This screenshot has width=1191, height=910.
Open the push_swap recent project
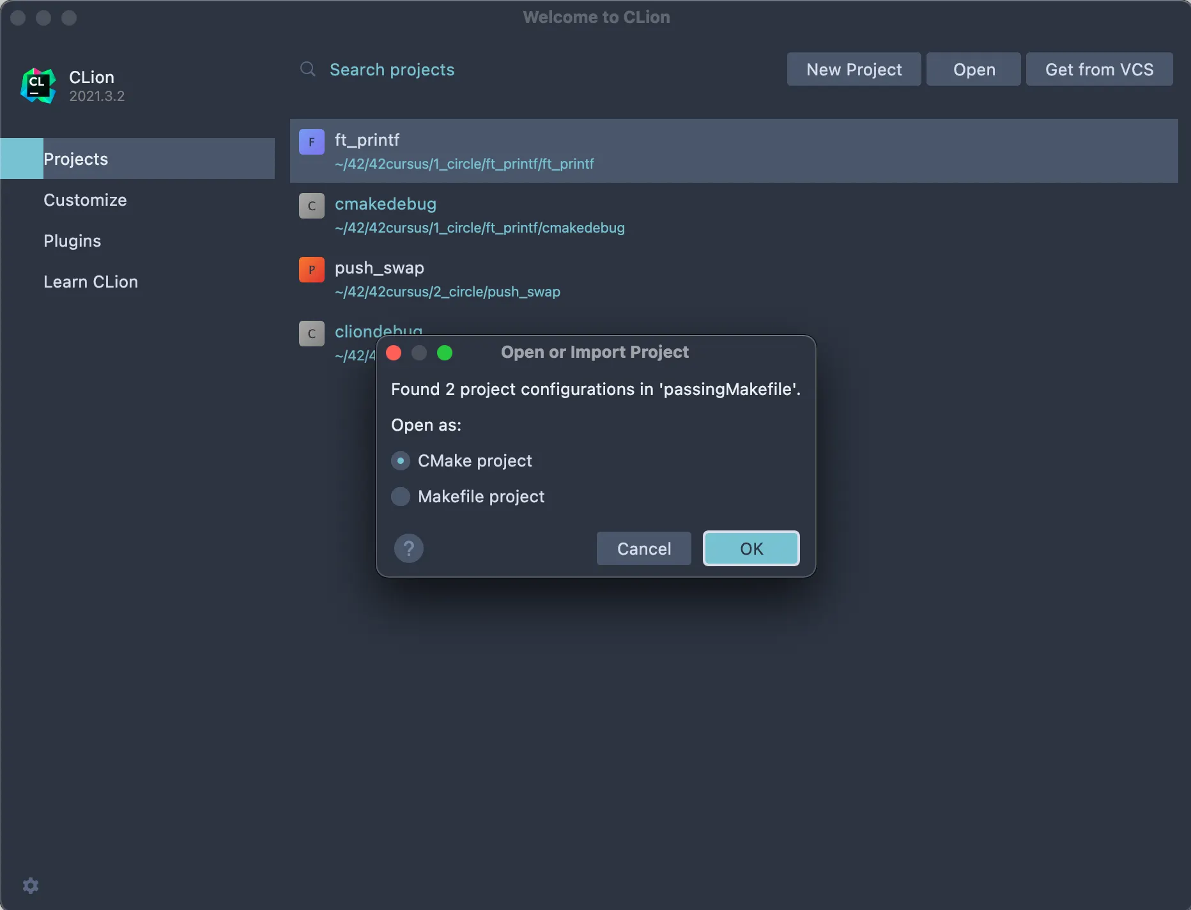(734, 279)
